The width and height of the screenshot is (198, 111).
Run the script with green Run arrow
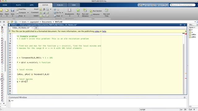tap(78, 10)
